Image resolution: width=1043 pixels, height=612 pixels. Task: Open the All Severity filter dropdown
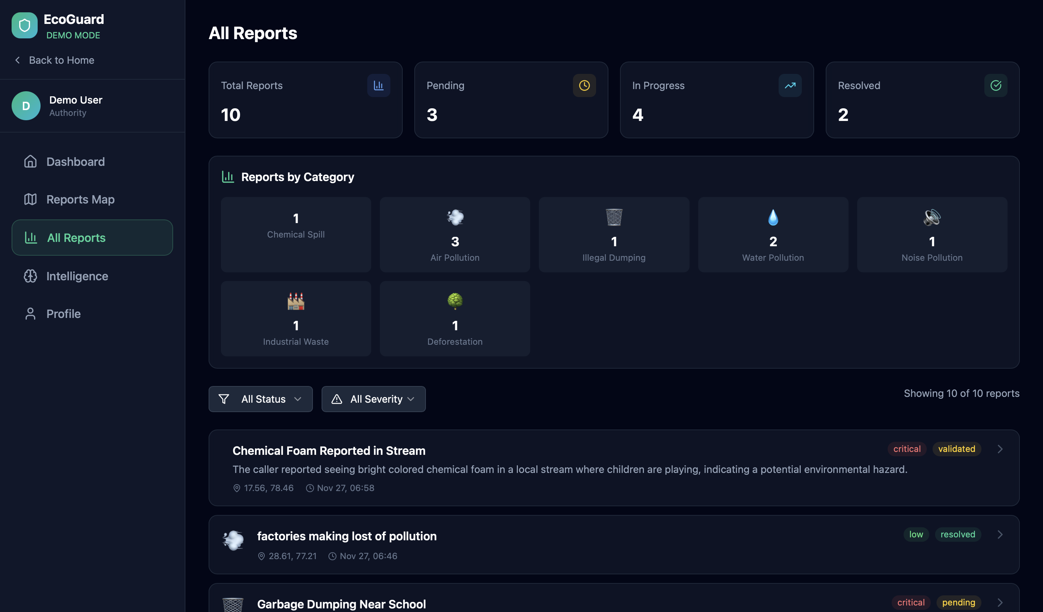coord(373,399)
